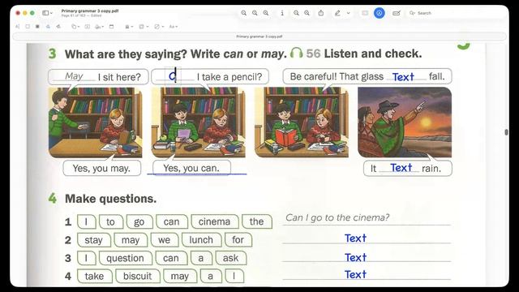The width and height of the screenshot is (519, 292).
Task: Select the Text Selection markup tool
Action: click(18, 27)
